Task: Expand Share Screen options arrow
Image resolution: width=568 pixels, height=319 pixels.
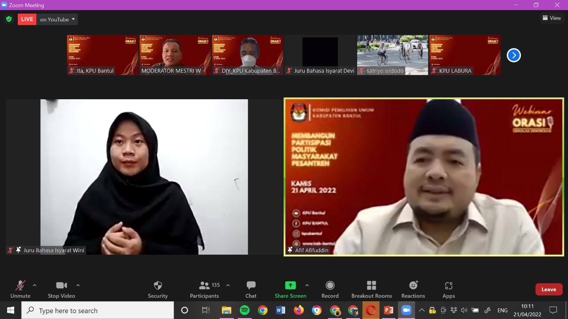Action: pyautogui.click(x=307, y=285)
